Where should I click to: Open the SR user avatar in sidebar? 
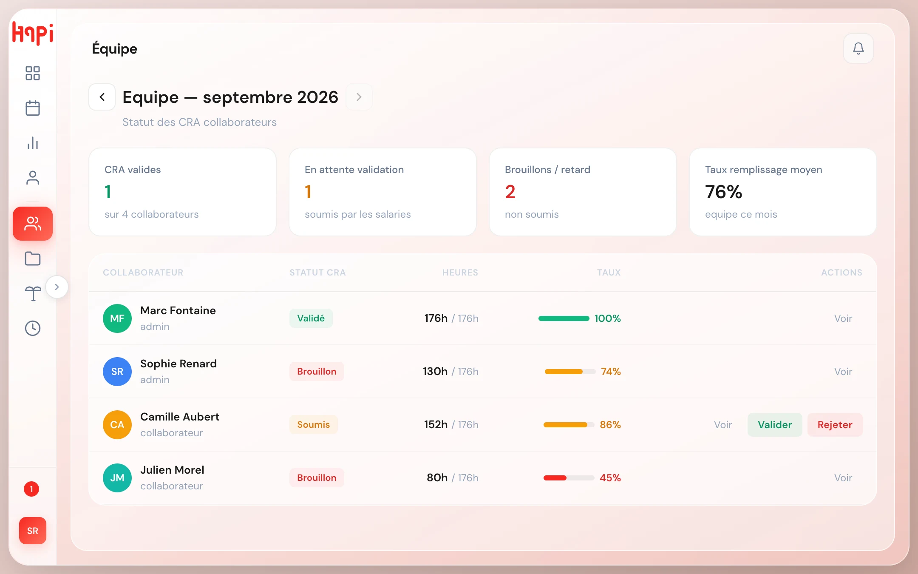click(33, 531)
